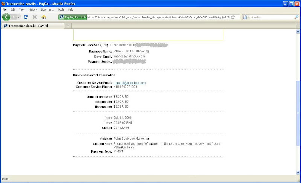Open the back/forward history dropdown arrow
The image size is (301, 183).
(x=18, y=17)
